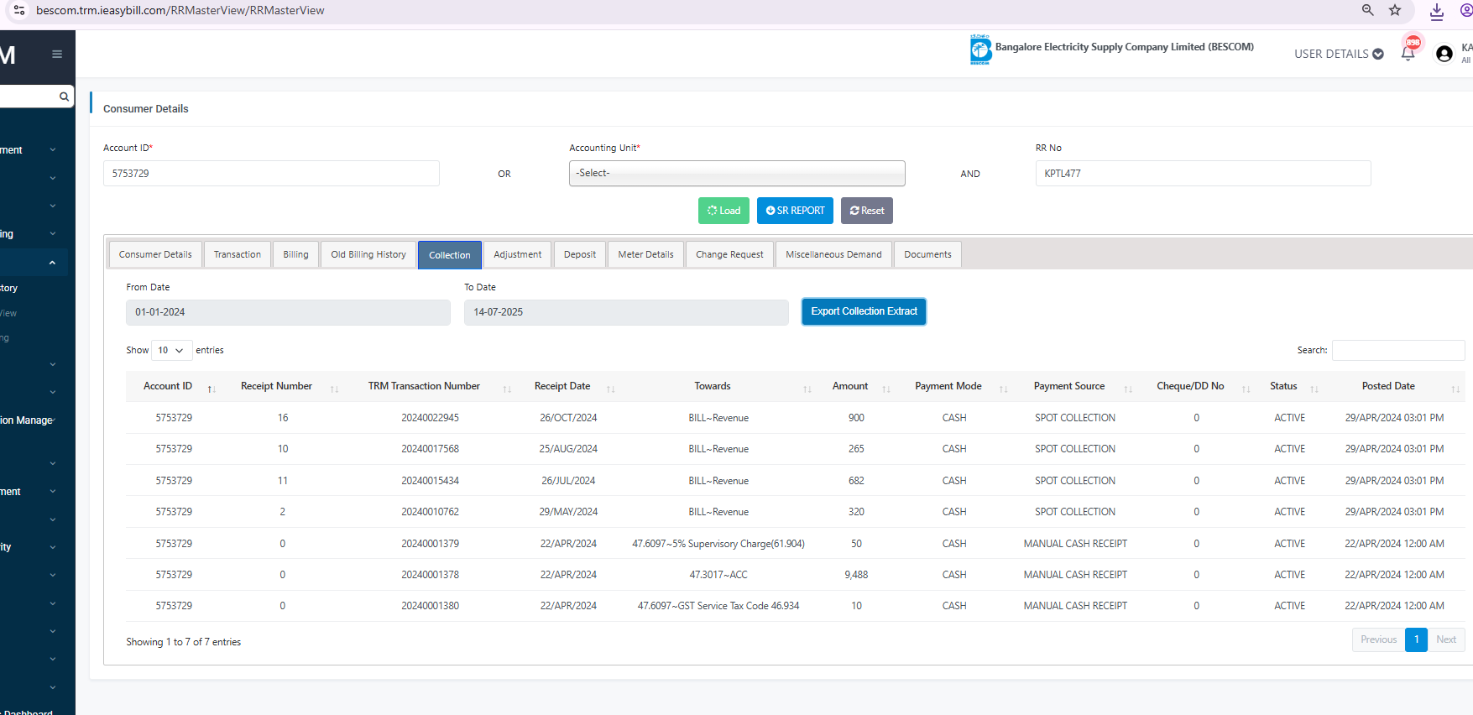Open the Change Request tab
The height and width of the screenshot is (715, 1473).
click(x=729, y=254)
